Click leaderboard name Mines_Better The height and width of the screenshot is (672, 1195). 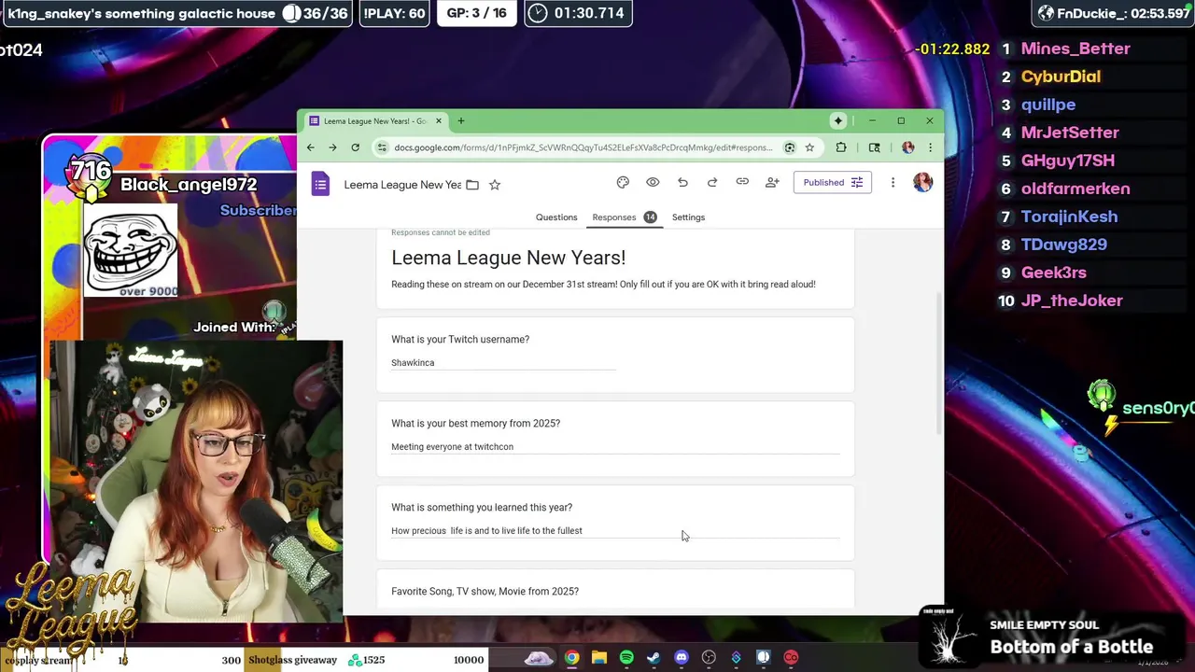tap(1075, 49)
